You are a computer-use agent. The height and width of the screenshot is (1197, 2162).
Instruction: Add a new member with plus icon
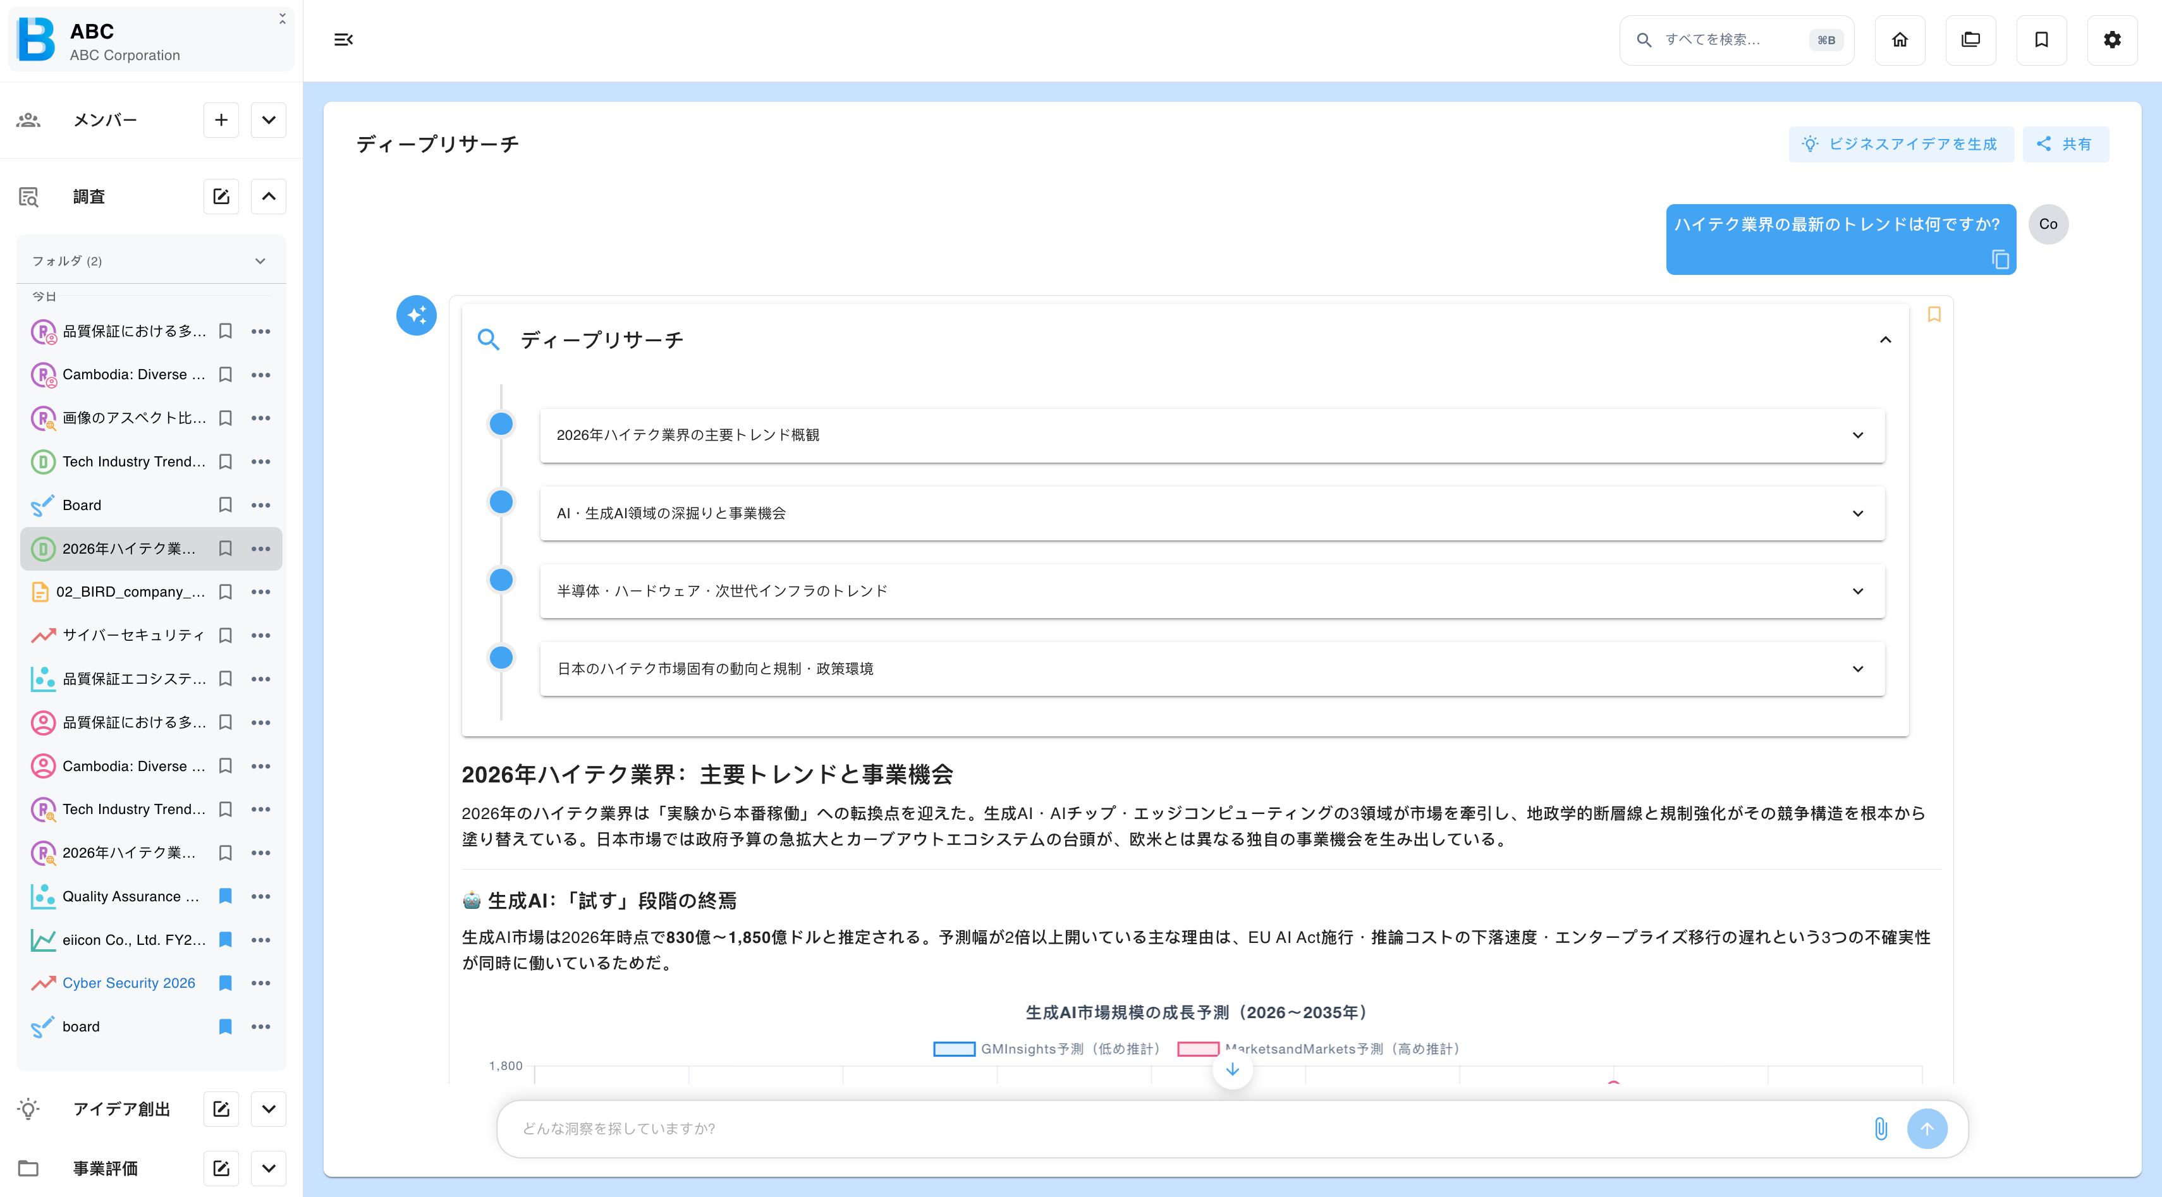[x=221, y=120]
